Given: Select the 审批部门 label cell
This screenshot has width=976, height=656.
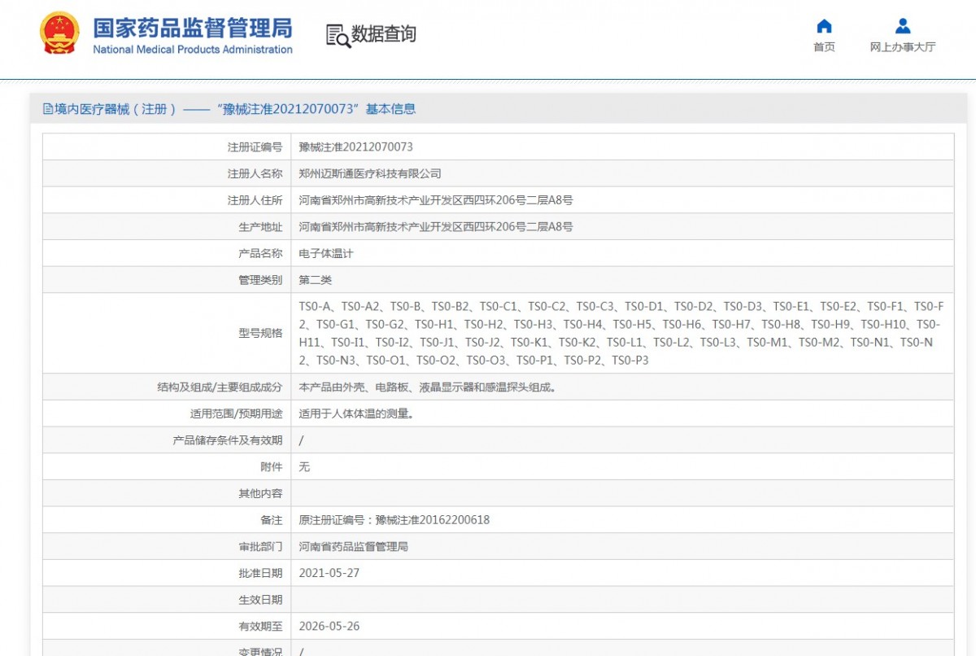Looking at the screenshot, I should pos(167,547).
